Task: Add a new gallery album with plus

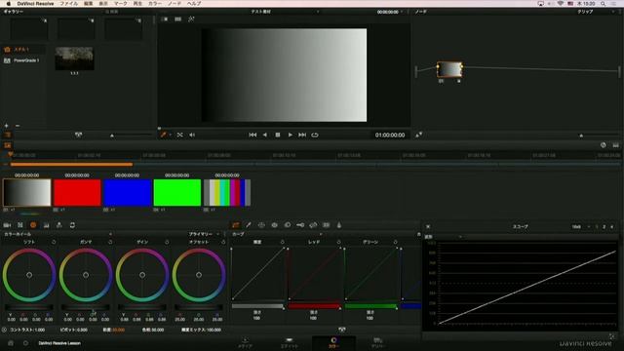Action: [x=7, y=126]
